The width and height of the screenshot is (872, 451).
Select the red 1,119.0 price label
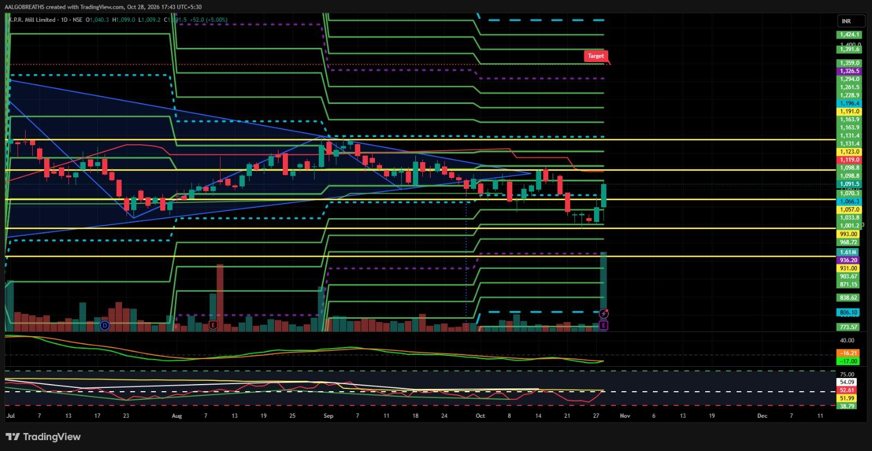tap(849, 160)
